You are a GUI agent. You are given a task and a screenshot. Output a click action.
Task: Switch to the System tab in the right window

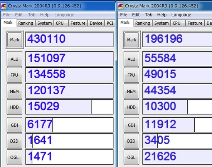162,23
